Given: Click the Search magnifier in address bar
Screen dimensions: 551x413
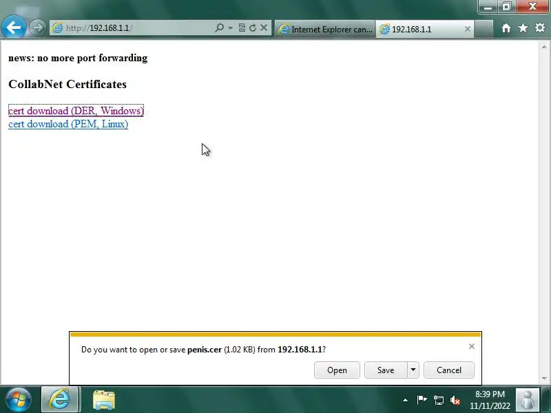Looking at the screenshot, I should (219, 28).
